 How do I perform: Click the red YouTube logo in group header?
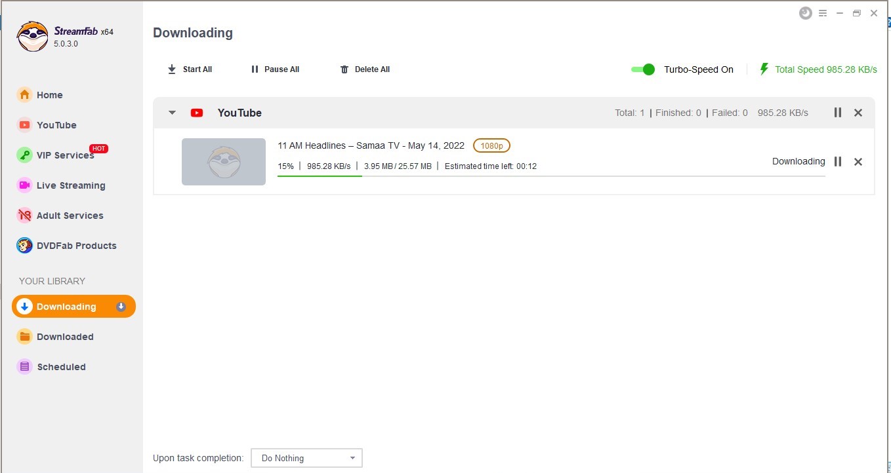(x=197, y=113)
